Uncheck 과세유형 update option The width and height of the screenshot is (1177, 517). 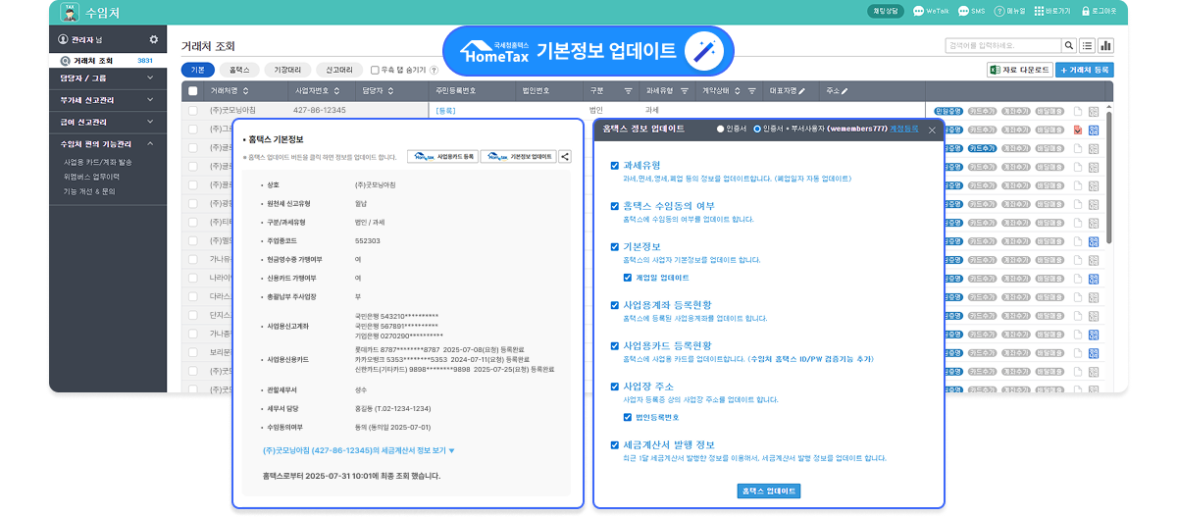(x=615, y=166)
